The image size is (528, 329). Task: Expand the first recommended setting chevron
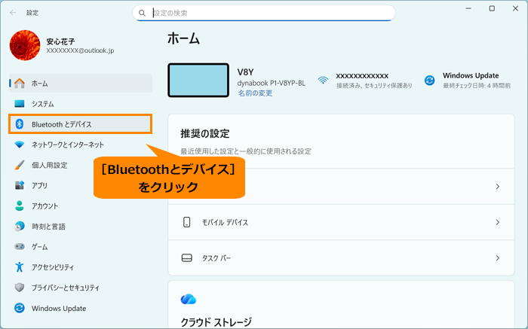click(x=497, y=186)
